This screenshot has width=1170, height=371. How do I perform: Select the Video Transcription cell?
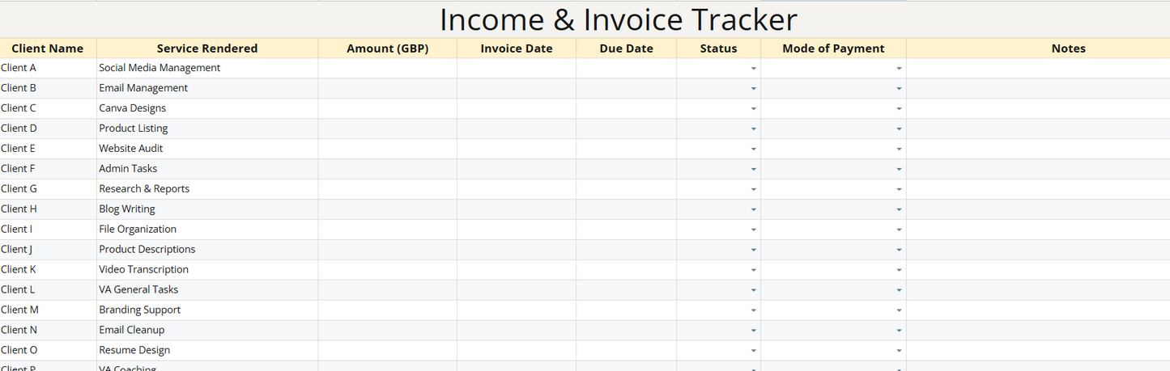click(207, 270)
